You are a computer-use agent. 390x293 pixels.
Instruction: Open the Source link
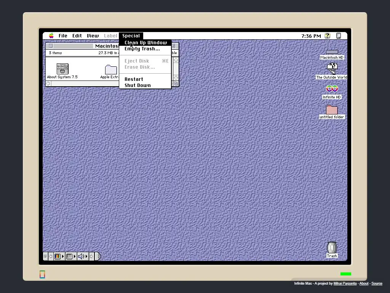(x=377, y=283)
